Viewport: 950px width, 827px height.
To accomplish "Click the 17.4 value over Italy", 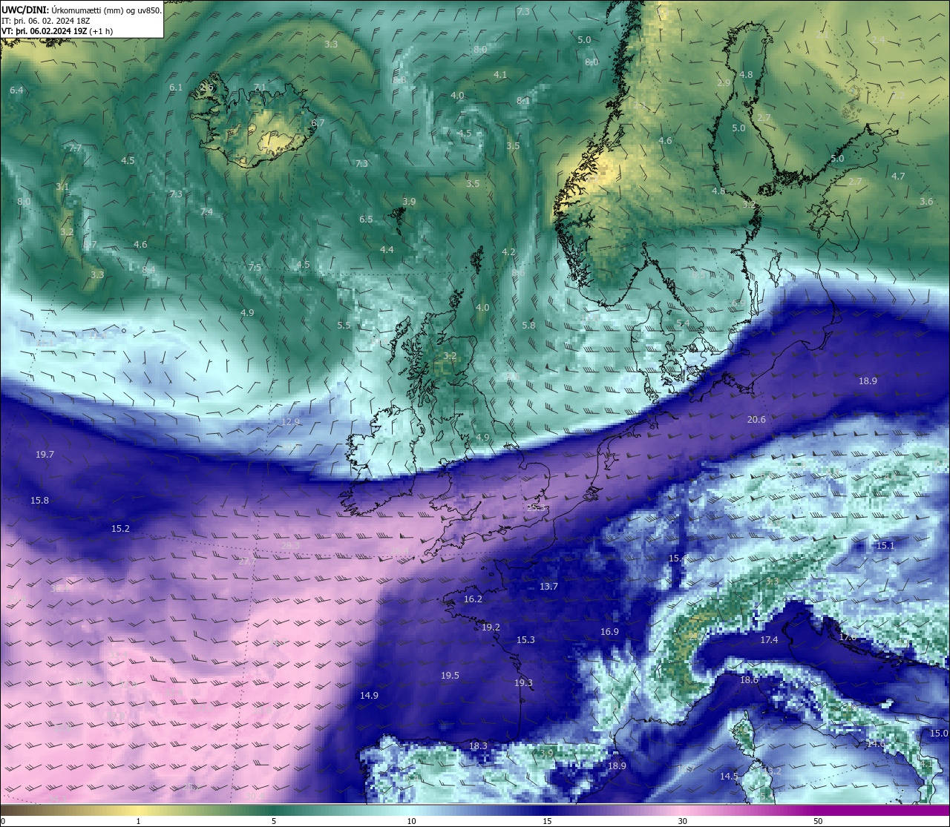I will [769, 640].
